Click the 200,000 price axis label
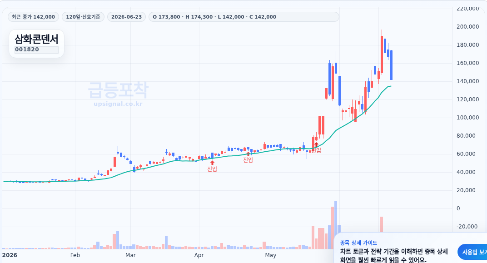487x263 pixels. click(x=467, y=27)
